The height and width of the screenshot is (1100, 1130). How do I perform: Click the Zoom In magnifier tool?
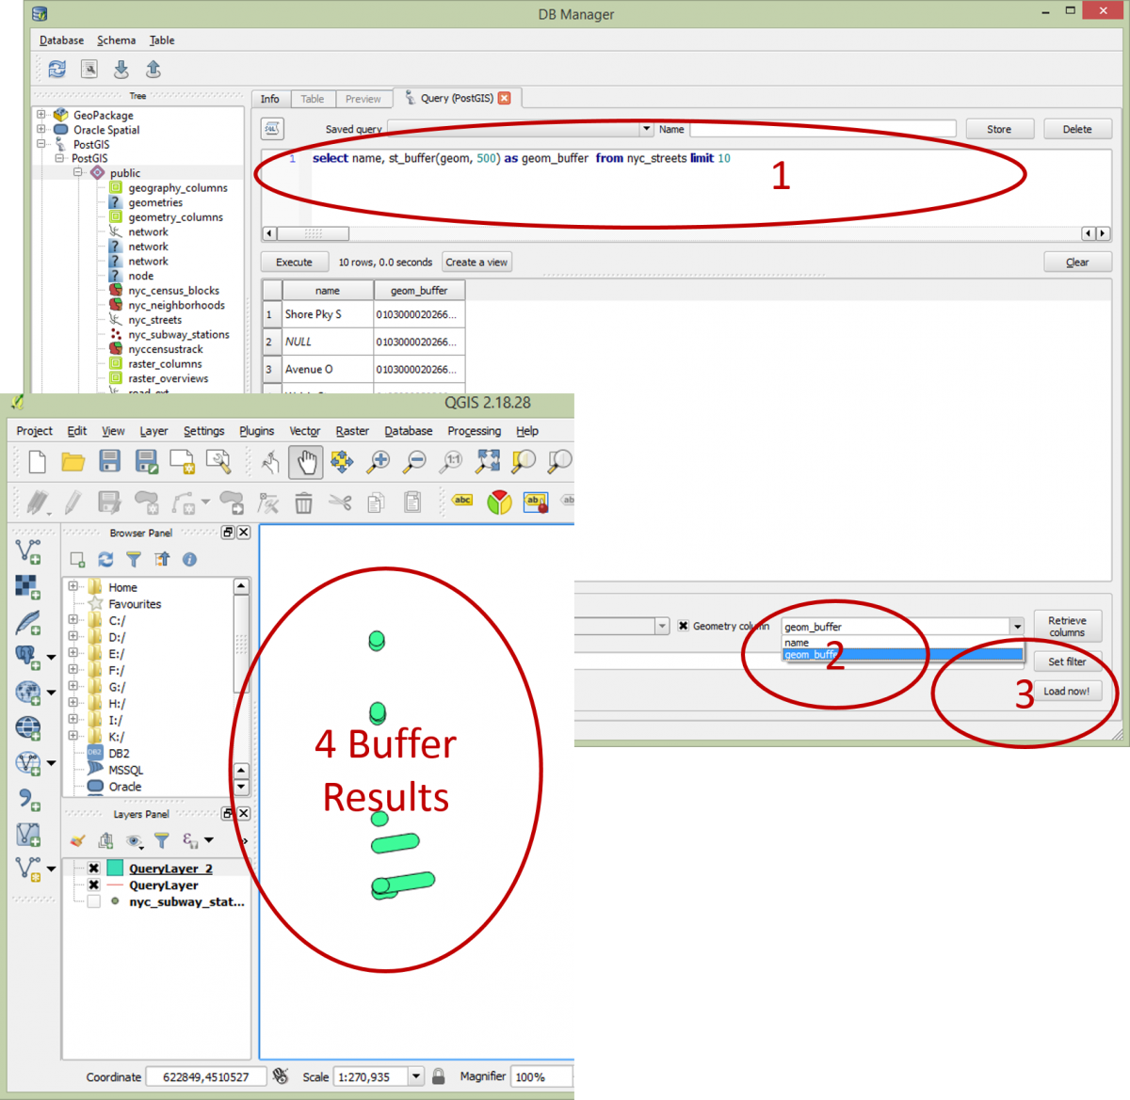click(379, 461)
